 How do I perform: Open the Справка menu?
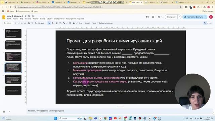(81, 19)
